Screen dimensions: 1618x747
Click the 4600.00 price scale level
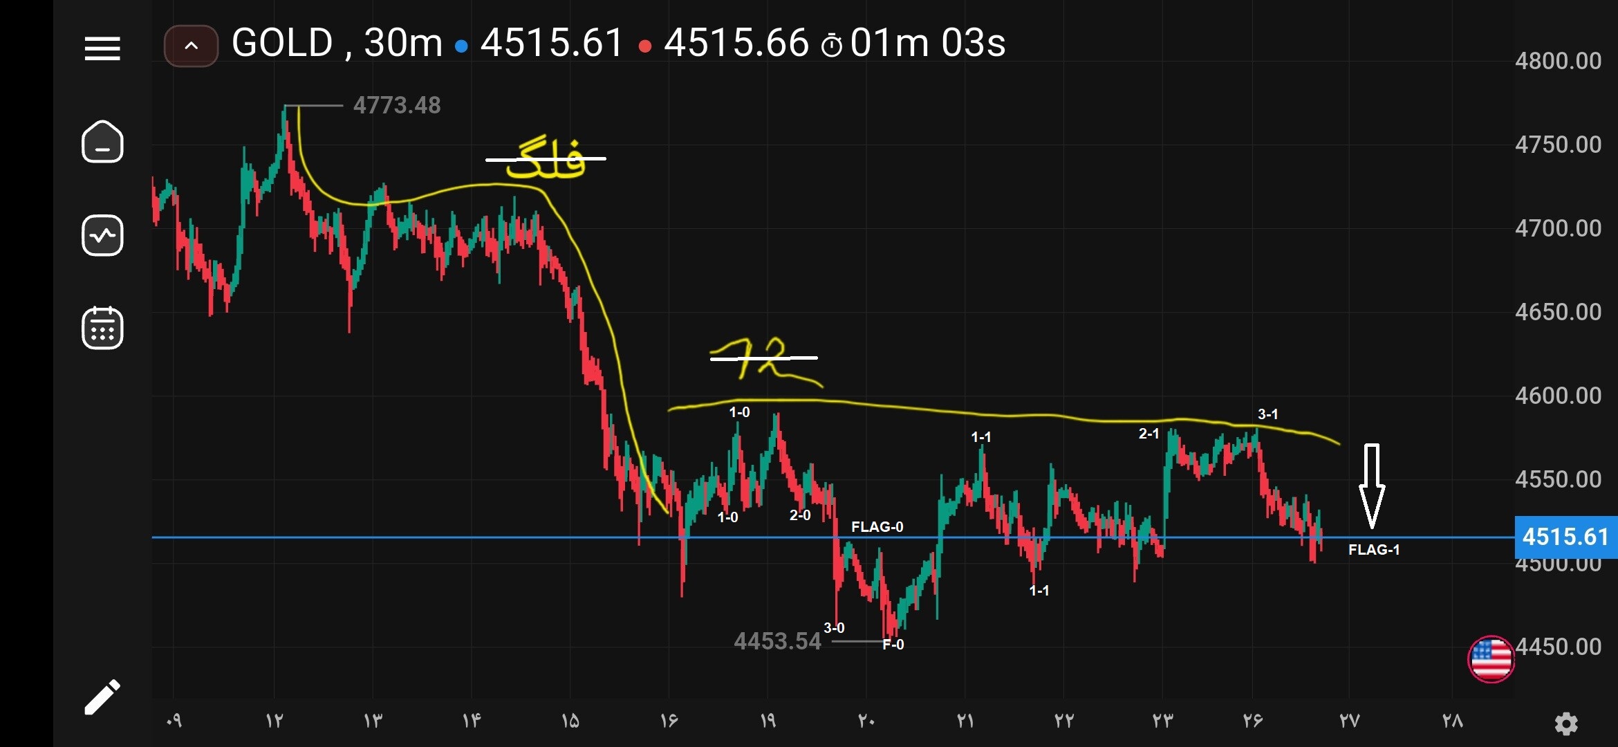pos(1559,396)
